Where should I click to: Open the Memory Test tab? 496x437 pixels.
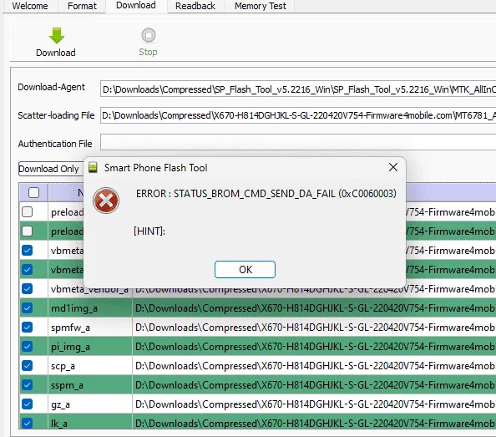click(x=260, y=6)
